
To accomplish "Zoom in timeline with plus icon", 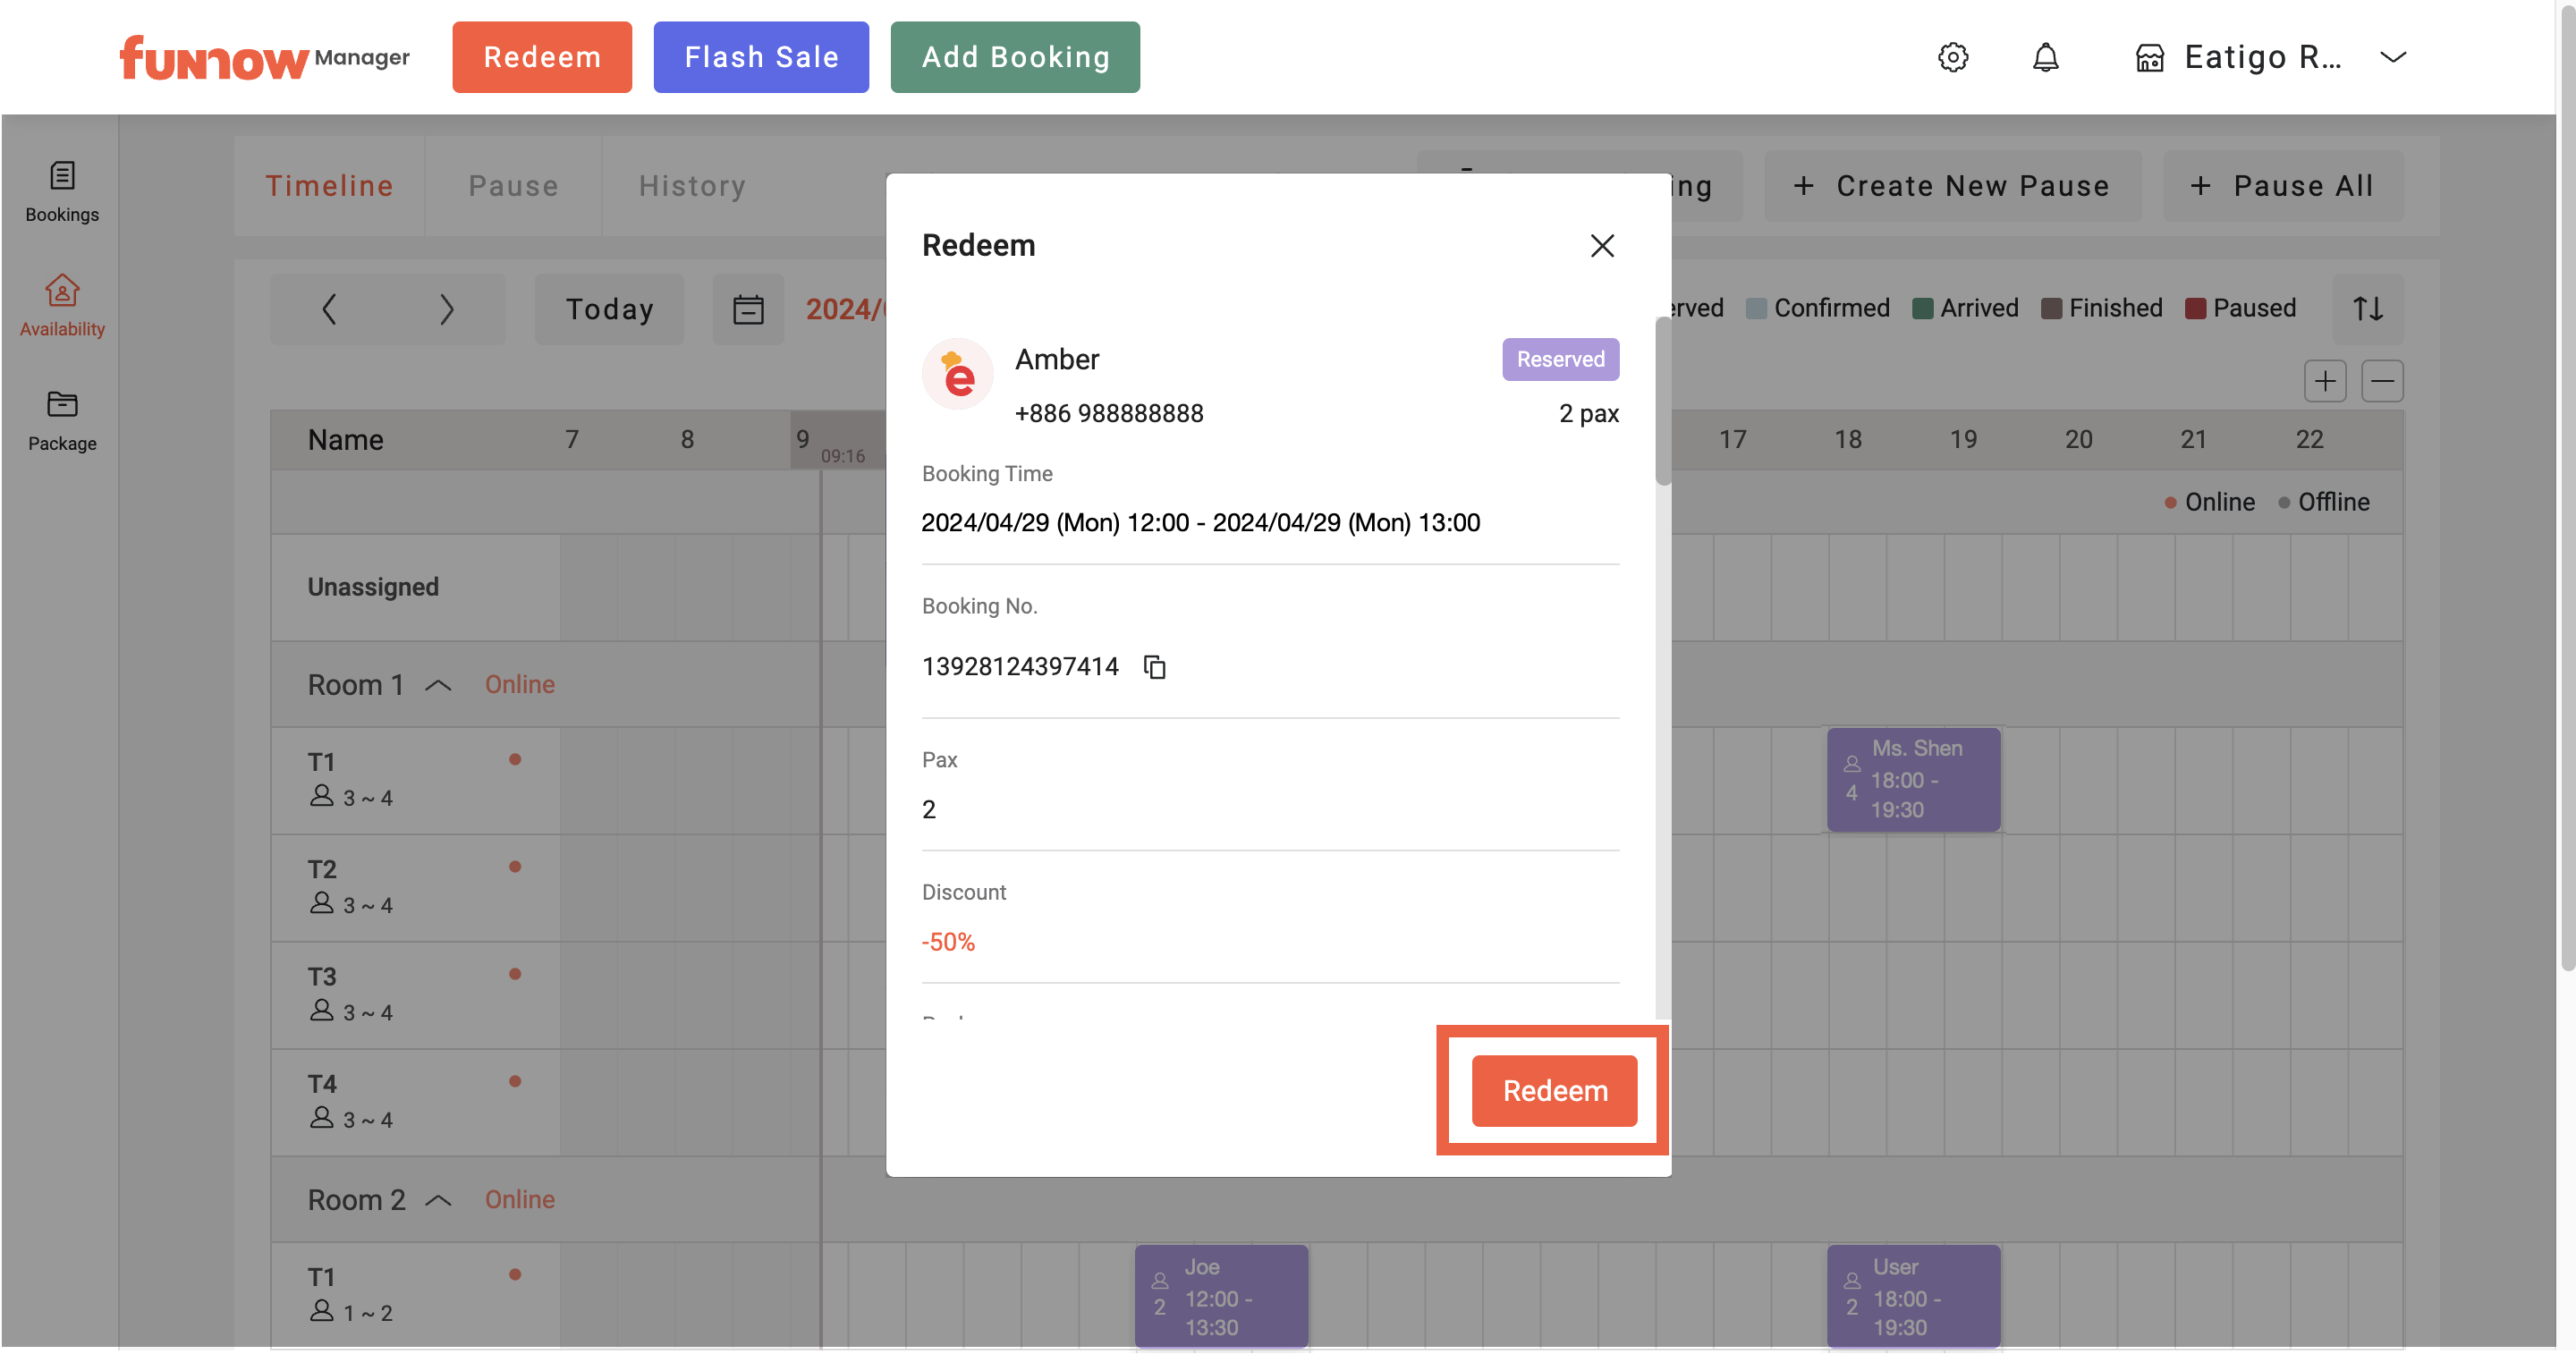I will click(2324, 381).
